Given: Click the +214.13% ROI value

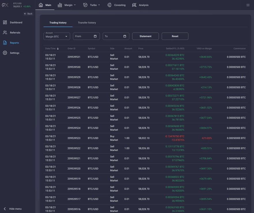Looking at the screenshot, I should point(206,87).
